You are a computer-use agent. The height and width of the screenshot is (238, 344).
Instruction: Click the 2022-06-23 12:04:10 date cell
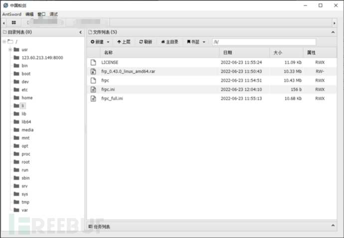click(x=241, y=89)
